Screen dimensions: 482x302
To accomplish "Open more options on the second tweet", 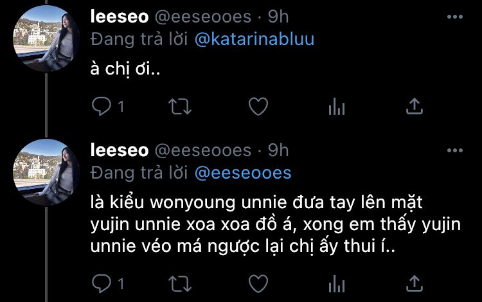I will [455, 150].
